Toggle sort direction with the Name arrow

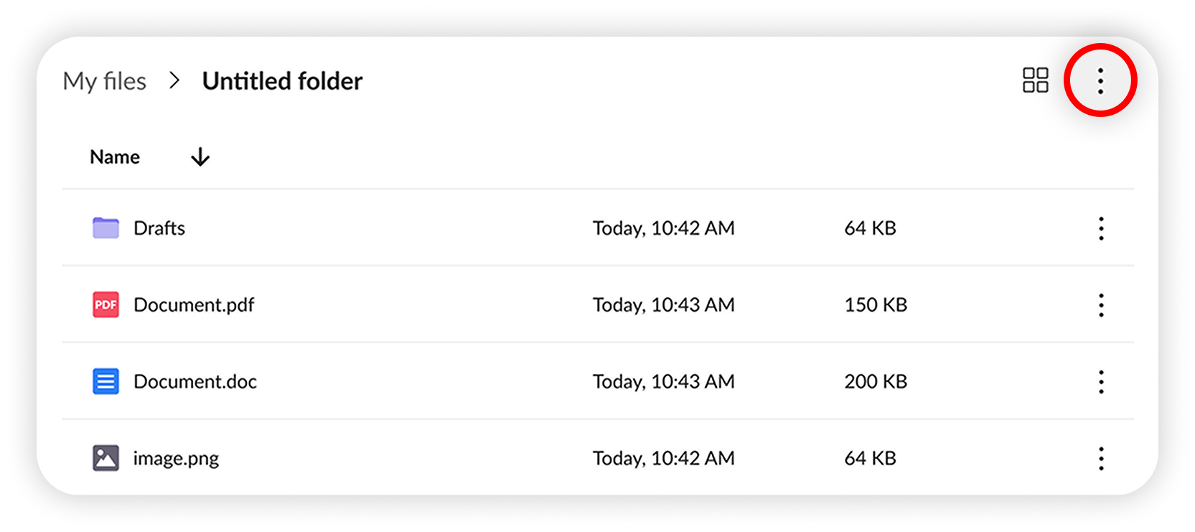click(x=200, y=157)
